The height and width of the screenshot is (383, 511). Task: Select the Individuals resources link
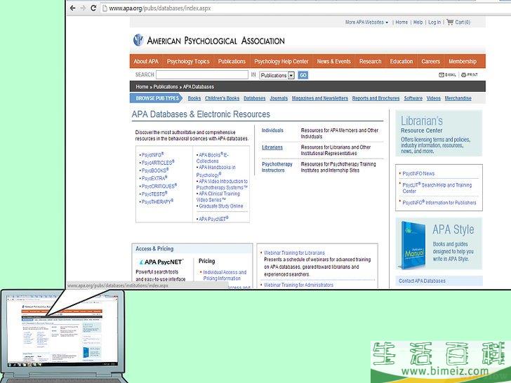272,130
